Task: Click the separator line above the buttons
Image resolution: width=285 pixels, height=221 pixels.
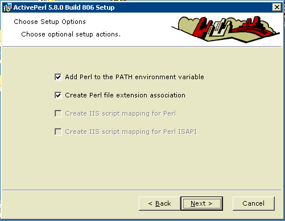Action: [x=142, y=190]
